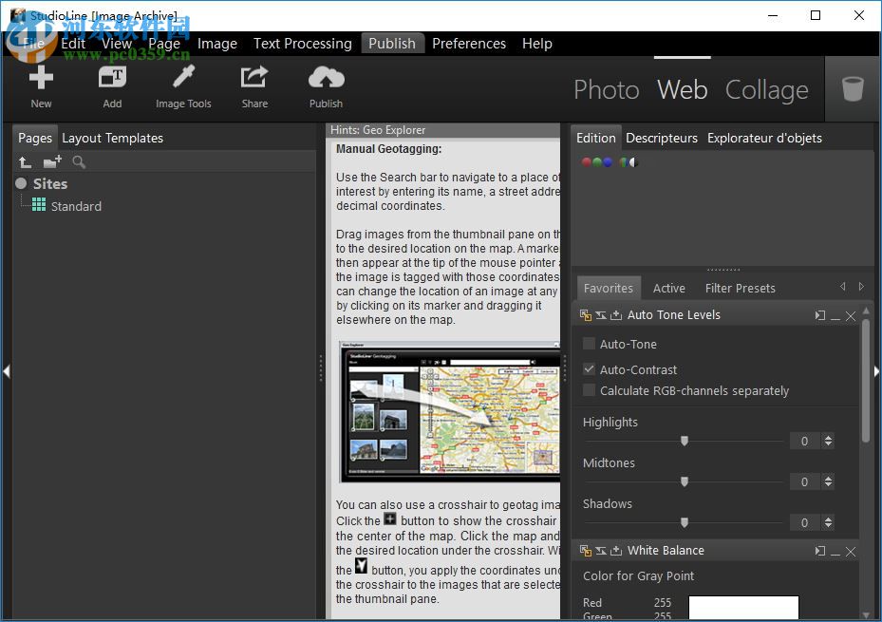882x622 pixels.
Task: Switch to the Photo workspace
Action: 606,89
